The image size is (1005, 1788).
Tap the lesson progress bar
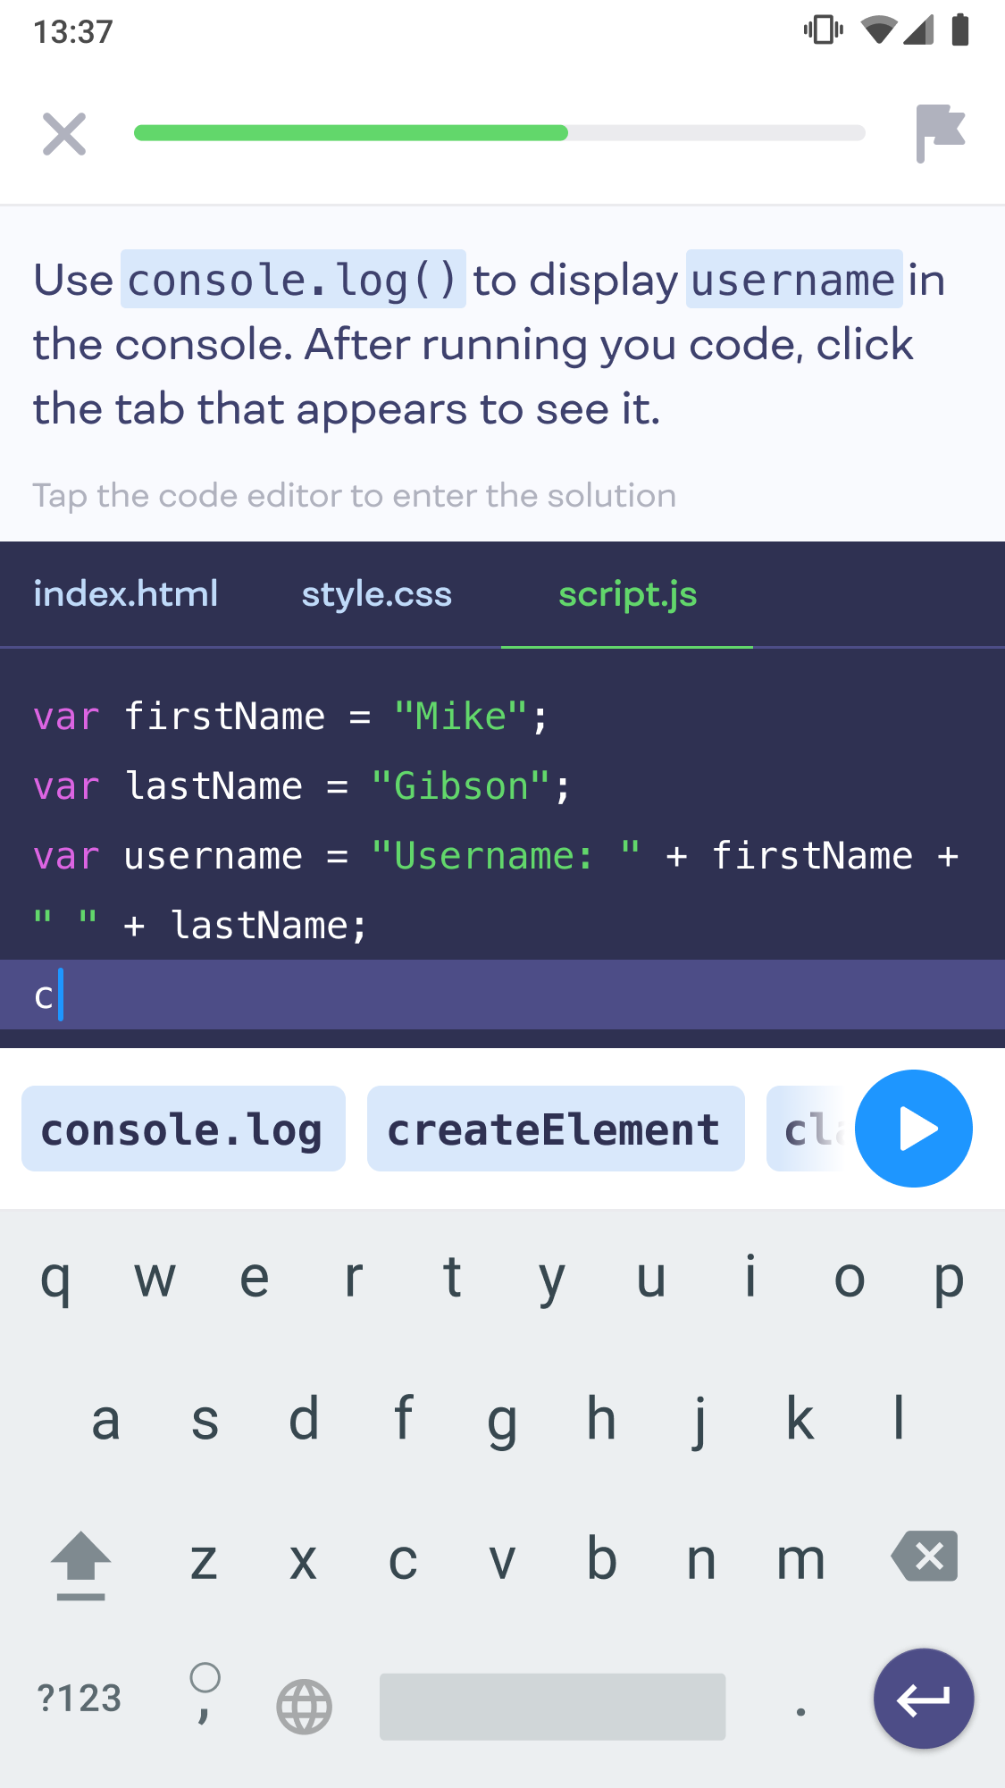pos(498,133)
